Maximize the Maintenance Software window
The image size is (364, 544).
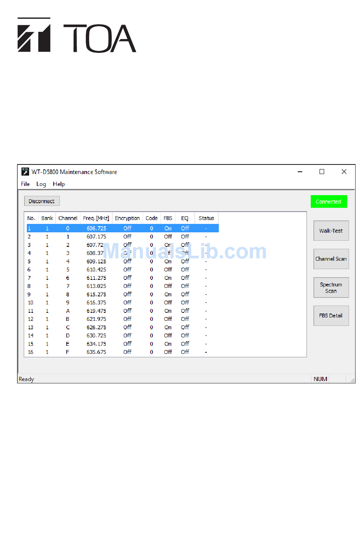point(322,172)
